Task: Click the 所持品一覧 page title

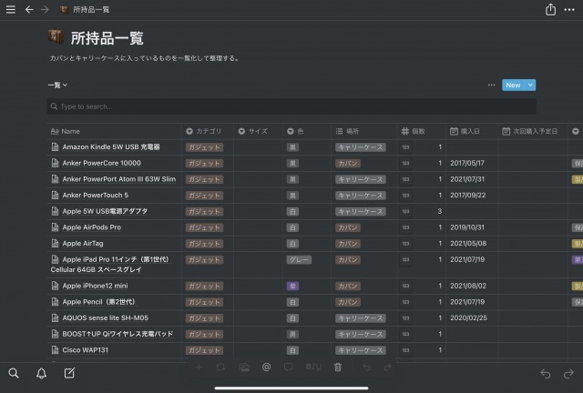Action: coord(107,38)
